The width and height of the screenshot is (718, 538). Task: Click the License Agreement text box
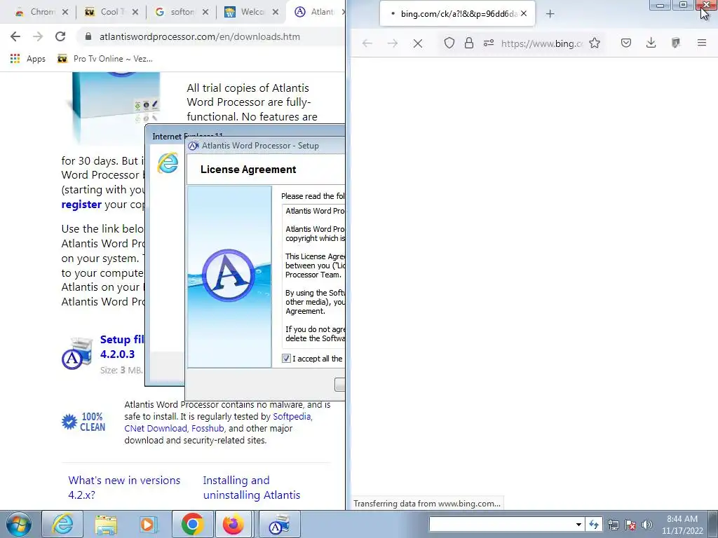(x=313, y=275)
